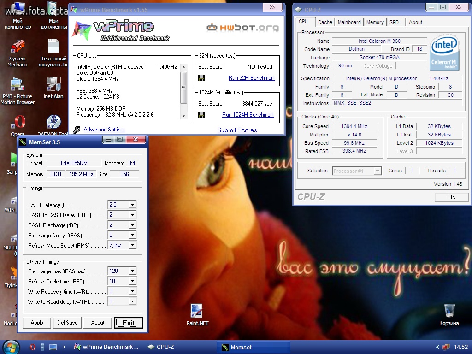Click About button in MemSet

pos(98,323)
